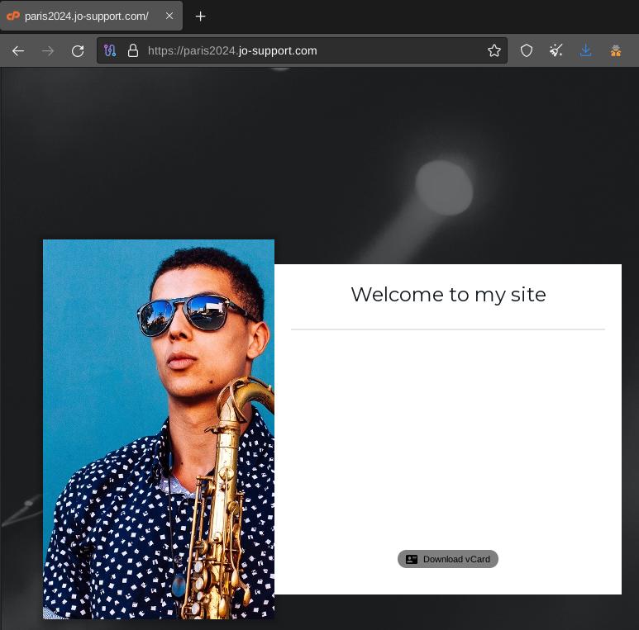Click the padlock site security icon
The height and width of the screenshot is (630, 639).
point(132,50)
